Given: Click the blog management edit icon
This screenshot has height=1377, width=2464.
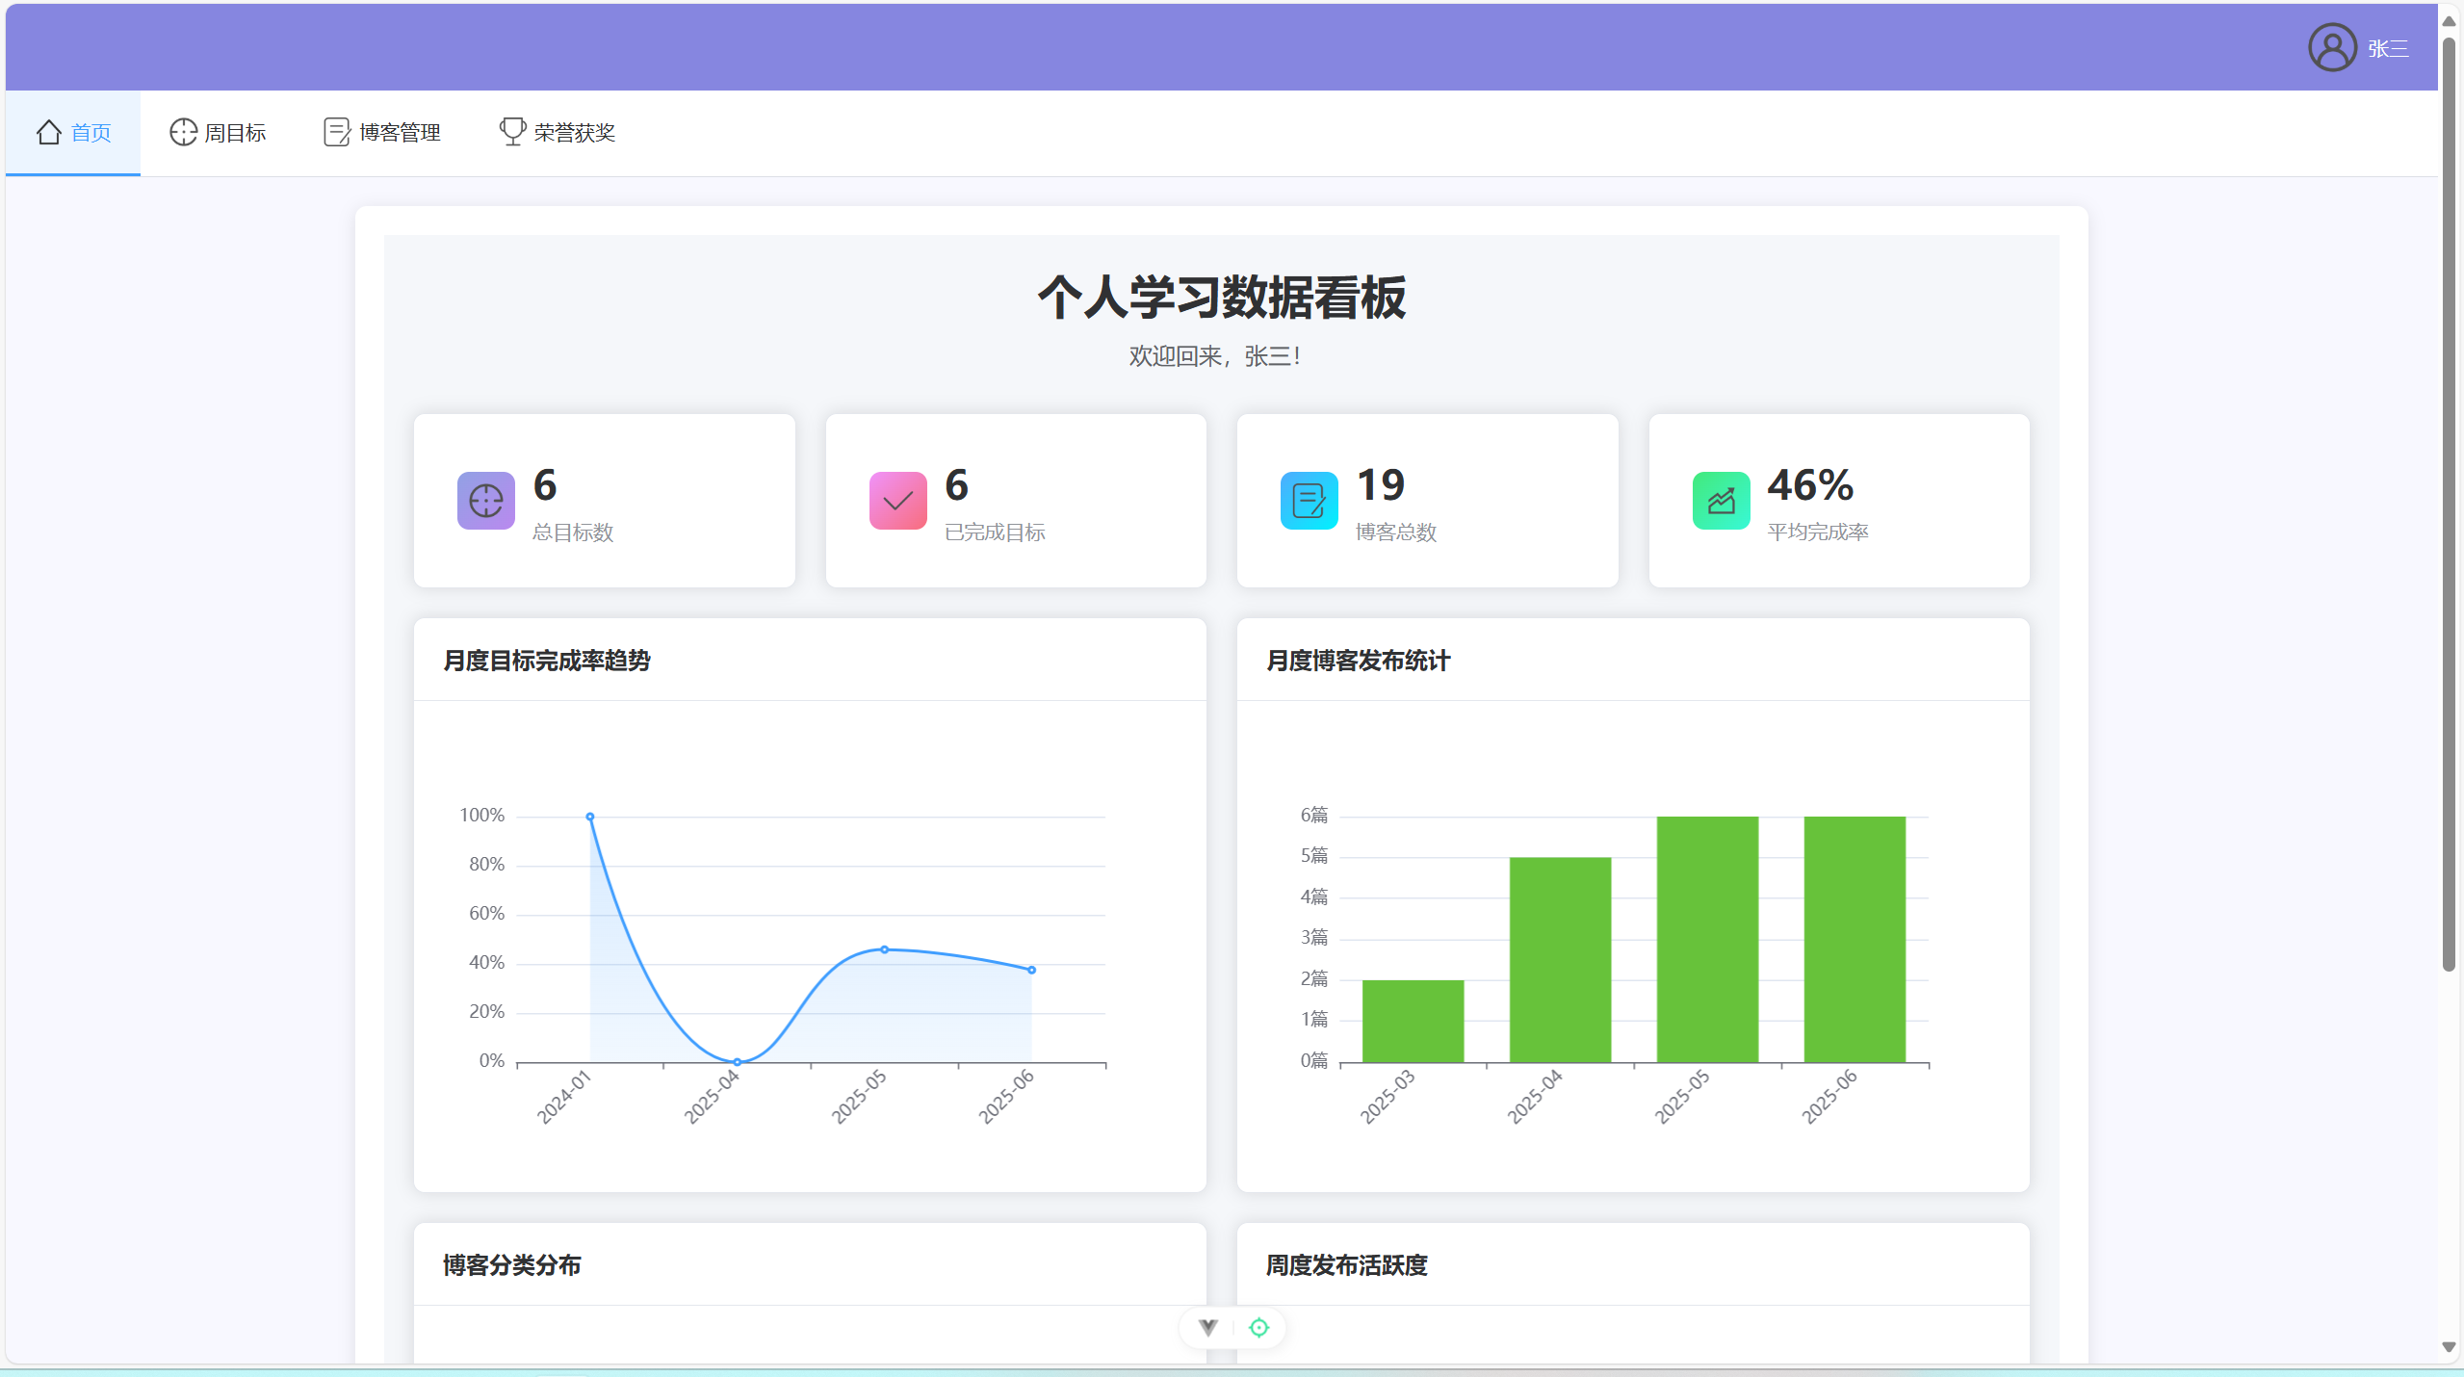Looking at the screenshot, I should [x=337, y=132].
